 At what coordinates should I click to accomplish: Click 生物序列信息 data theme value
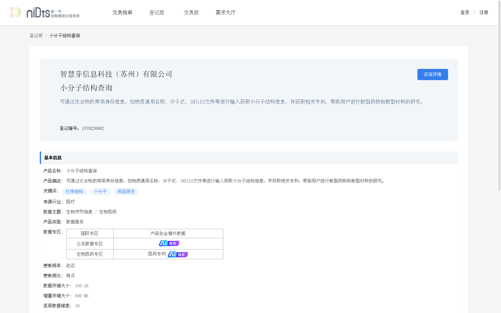(x=79, y=212)
